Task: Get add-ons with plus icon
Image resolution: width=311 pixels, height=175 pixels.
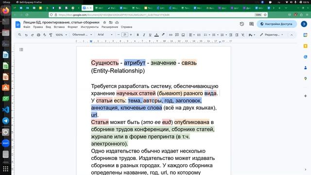Action: (306, 96)
